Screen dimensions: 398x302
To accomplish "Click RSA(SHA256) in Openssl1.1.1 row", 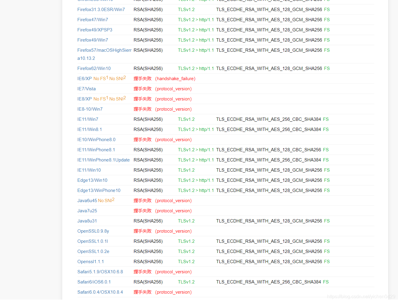I will (148, 262).
